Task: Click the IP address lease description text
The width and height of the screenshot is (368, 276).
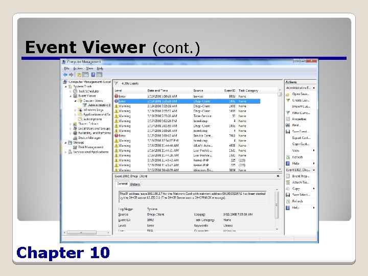Action: pyautogui.click(x=193, y=196)
